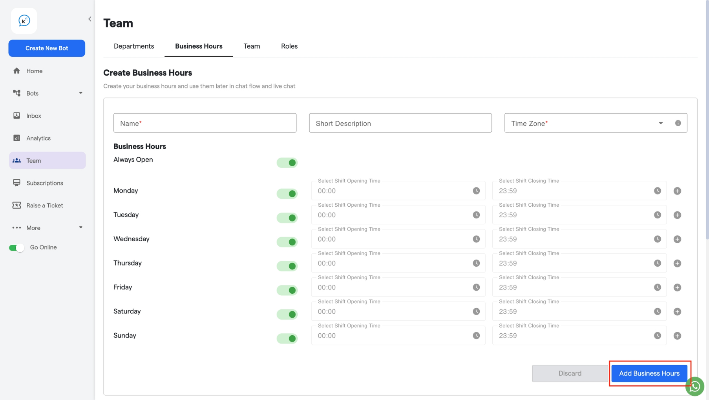Open the WhatsApp chat bubble icon
709x400 pixels.
click(695, 386)
